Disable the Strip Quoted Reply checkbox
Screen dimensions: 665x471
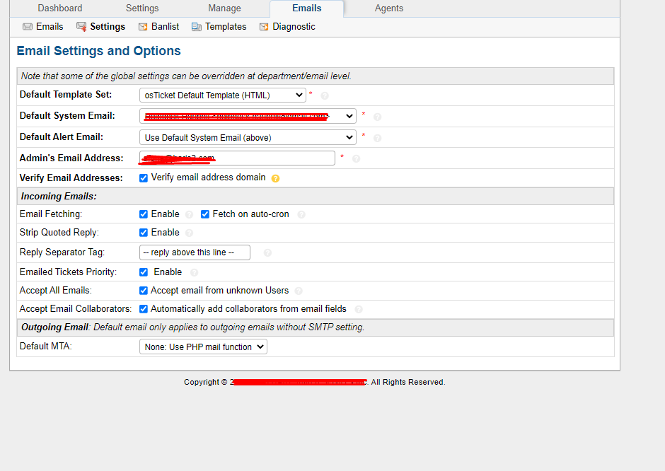144,233
